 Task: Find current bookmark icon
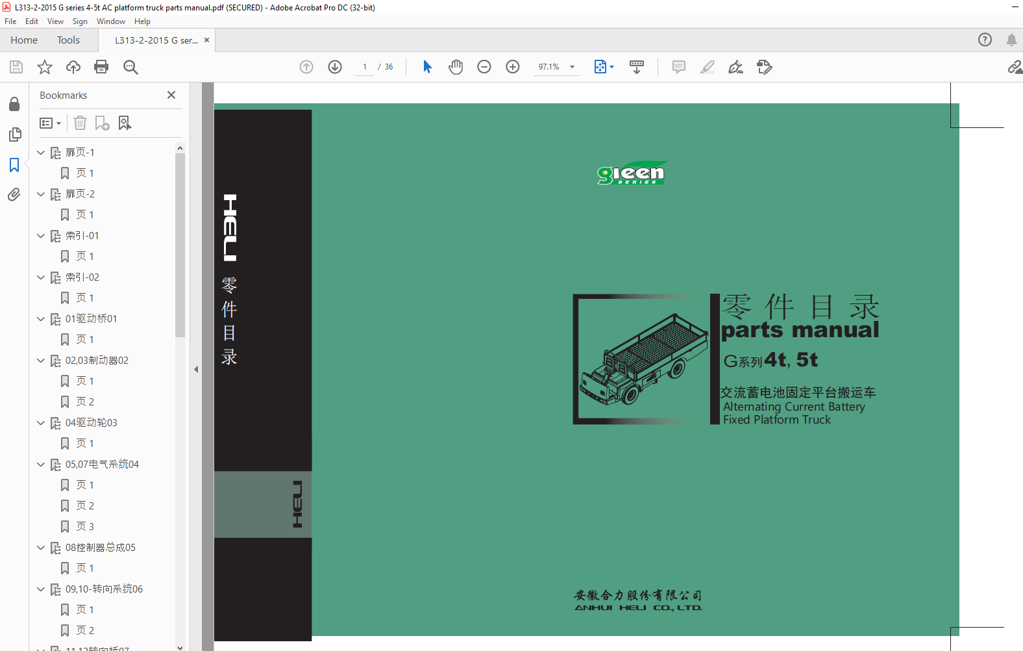(125, 123)
